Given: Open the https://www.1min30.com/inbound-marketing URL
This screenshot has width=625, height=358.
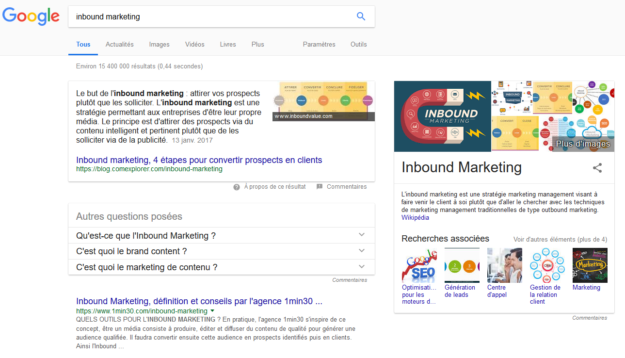Looking at the screenshot, I should (142, 311).
